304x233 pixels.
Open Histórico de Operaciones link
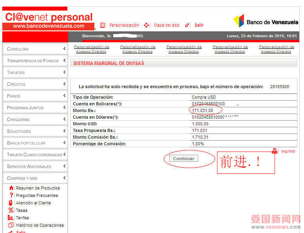[x=40, y=225]
